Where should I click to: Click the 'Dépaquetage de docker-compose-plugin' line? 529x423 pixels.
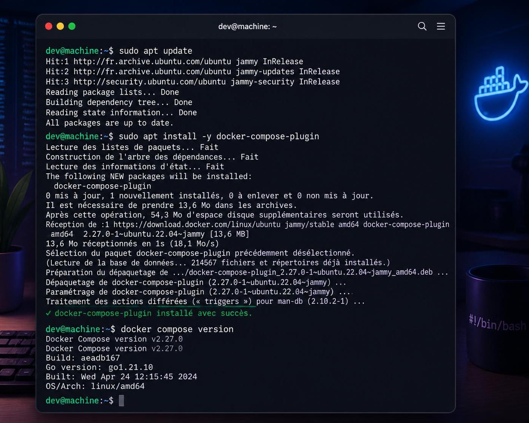(x=196, y=282)
